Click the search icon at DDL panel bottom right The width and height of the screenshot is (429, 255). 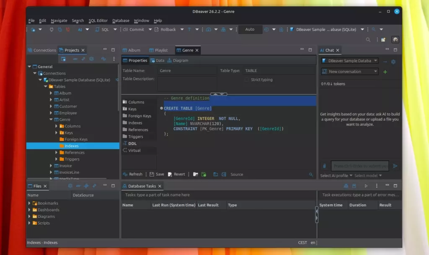[311, 174]
